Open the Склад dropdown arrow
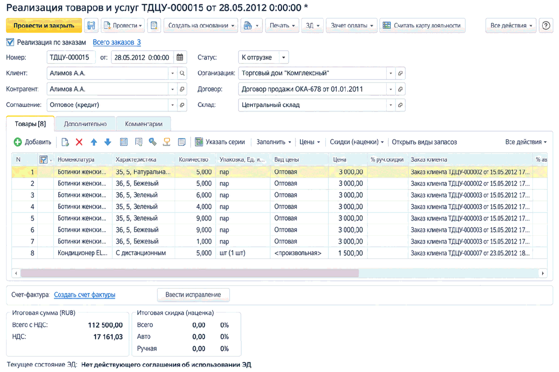559x372 pixels. pyautogui.click(x=391, y=105)
